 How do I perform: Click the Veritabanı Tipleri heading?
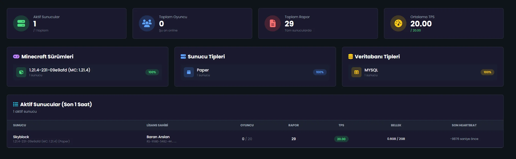click(377, 57)
